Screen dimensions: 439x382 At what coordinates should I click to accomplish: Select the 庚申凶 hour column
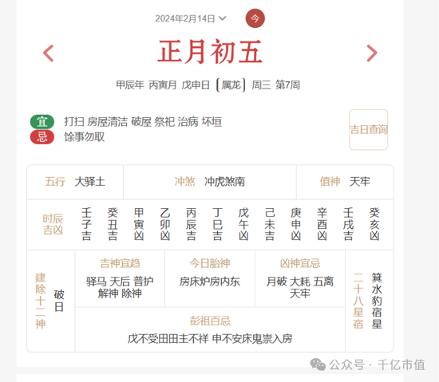click(296, 225)
